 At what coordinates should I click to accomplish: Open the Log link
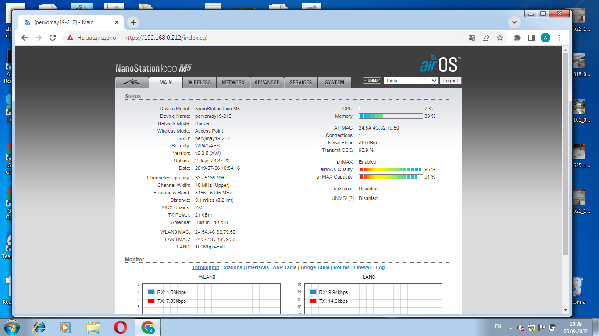[x=380, y=267]
